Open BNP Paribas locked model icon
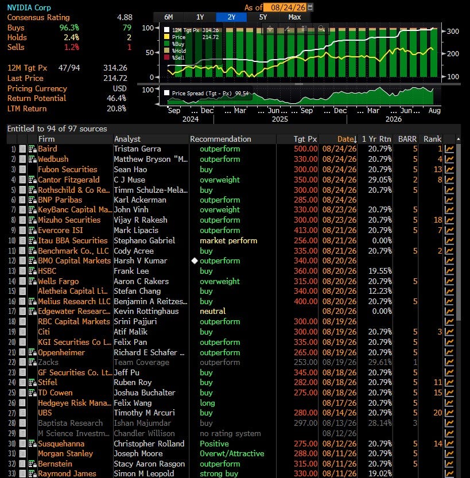This screenshot has width=470, height=478. [x=32, y=200]
